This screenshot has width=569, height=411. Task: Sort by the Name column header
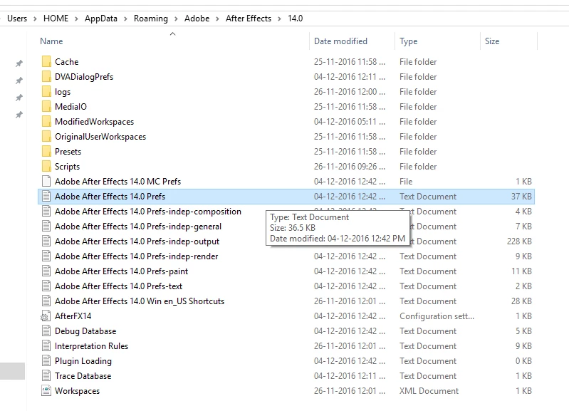coord(51,41)
